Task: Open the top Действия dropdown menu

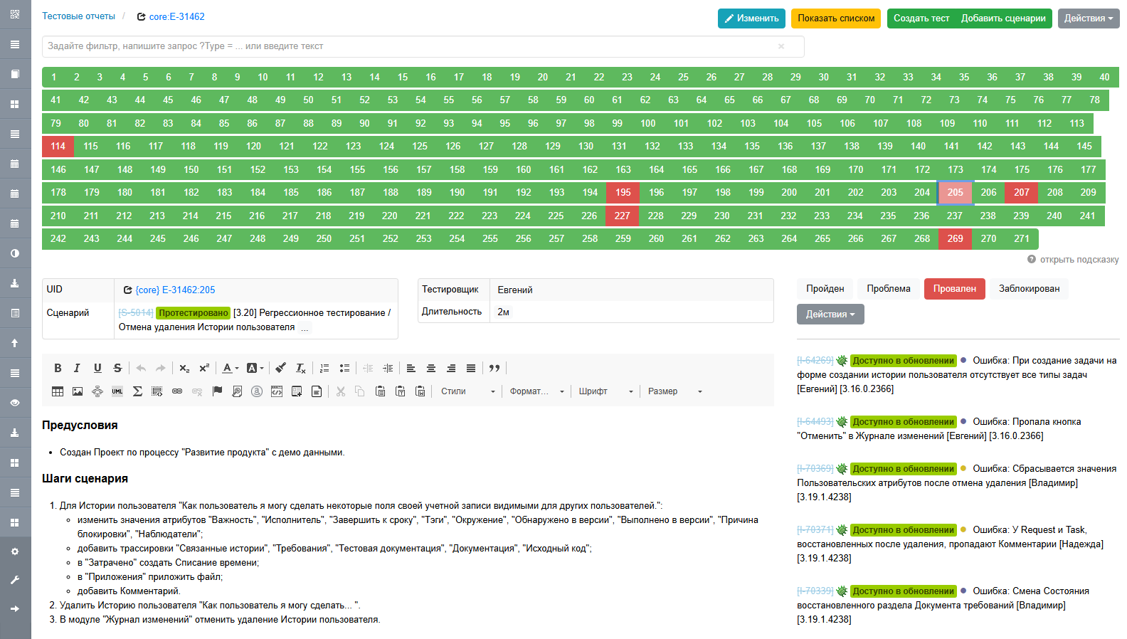Action: coord(1089,19)
